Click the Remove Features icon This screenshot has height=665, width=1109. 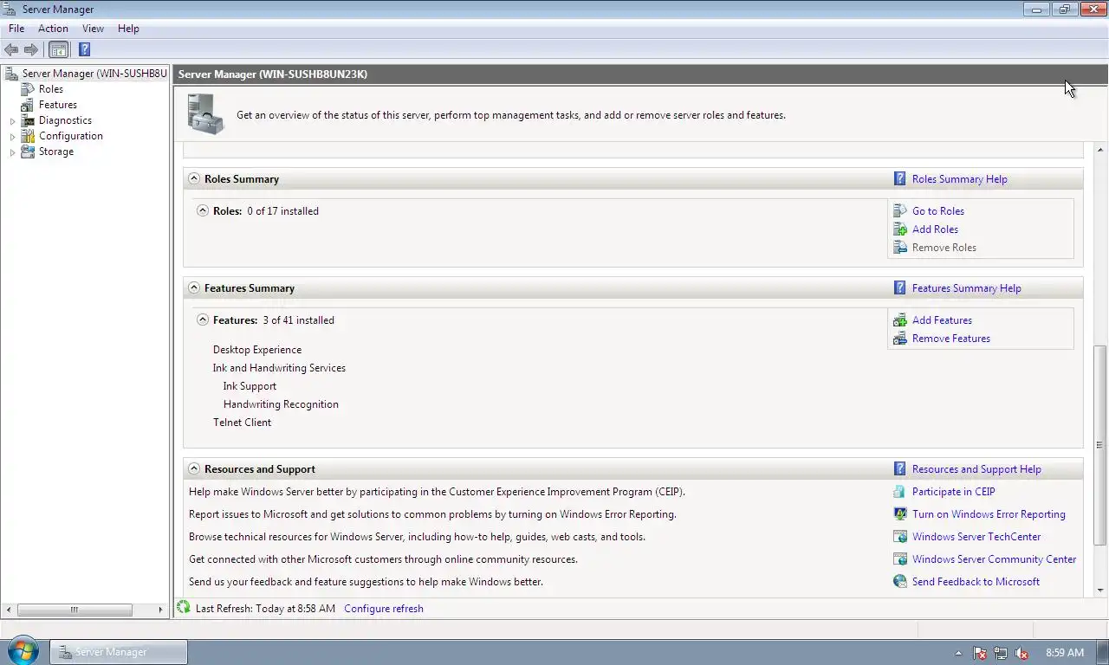coord(900,339)
